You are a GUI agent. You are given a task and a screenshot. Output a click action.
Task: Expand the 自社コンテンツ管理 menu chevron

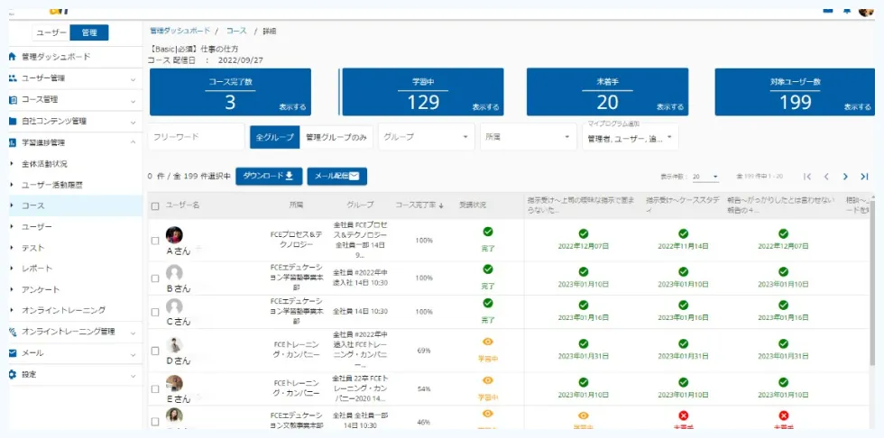tap(134, 123)
